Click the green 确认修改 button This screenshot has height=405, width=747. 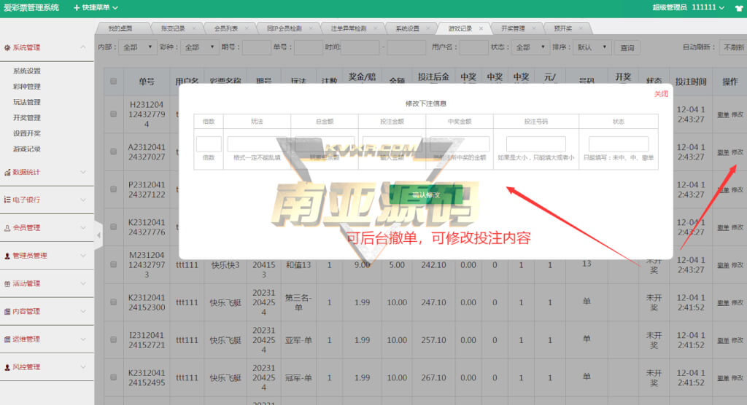(x=426, y=195)
